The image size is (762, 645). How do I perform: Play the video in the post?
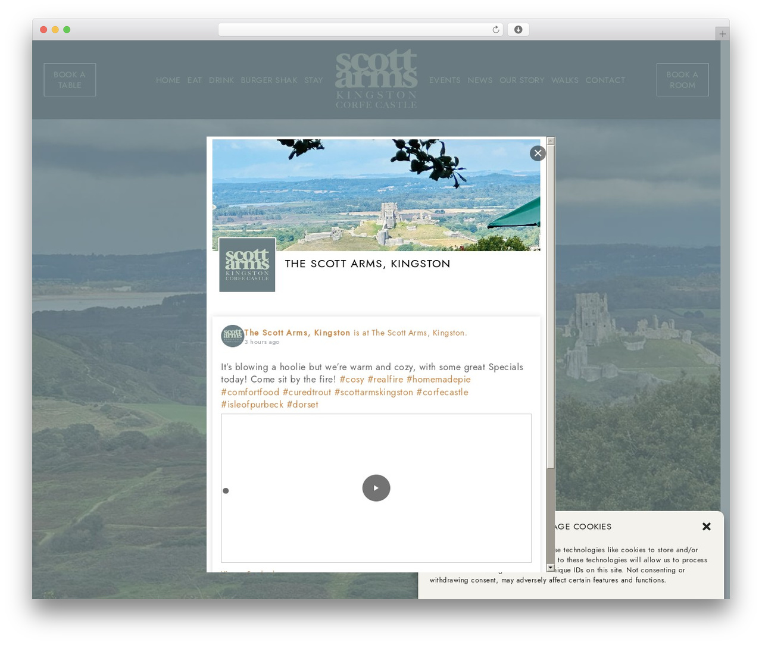point(376,488)
